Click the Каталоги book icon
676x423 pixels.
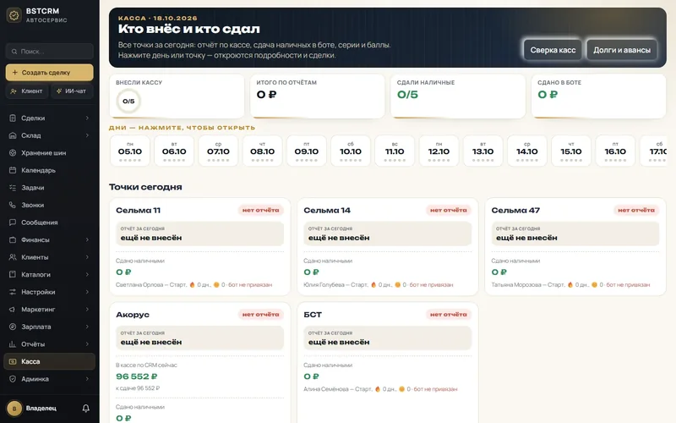point(13,274)
